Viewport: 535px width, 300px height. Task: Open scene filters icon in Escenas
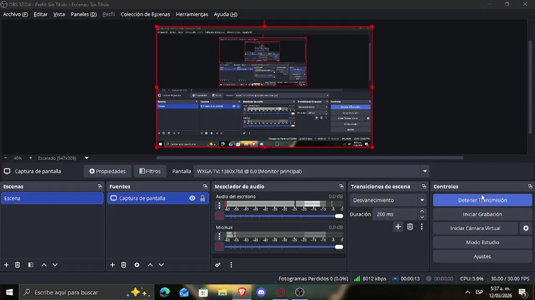31,265
